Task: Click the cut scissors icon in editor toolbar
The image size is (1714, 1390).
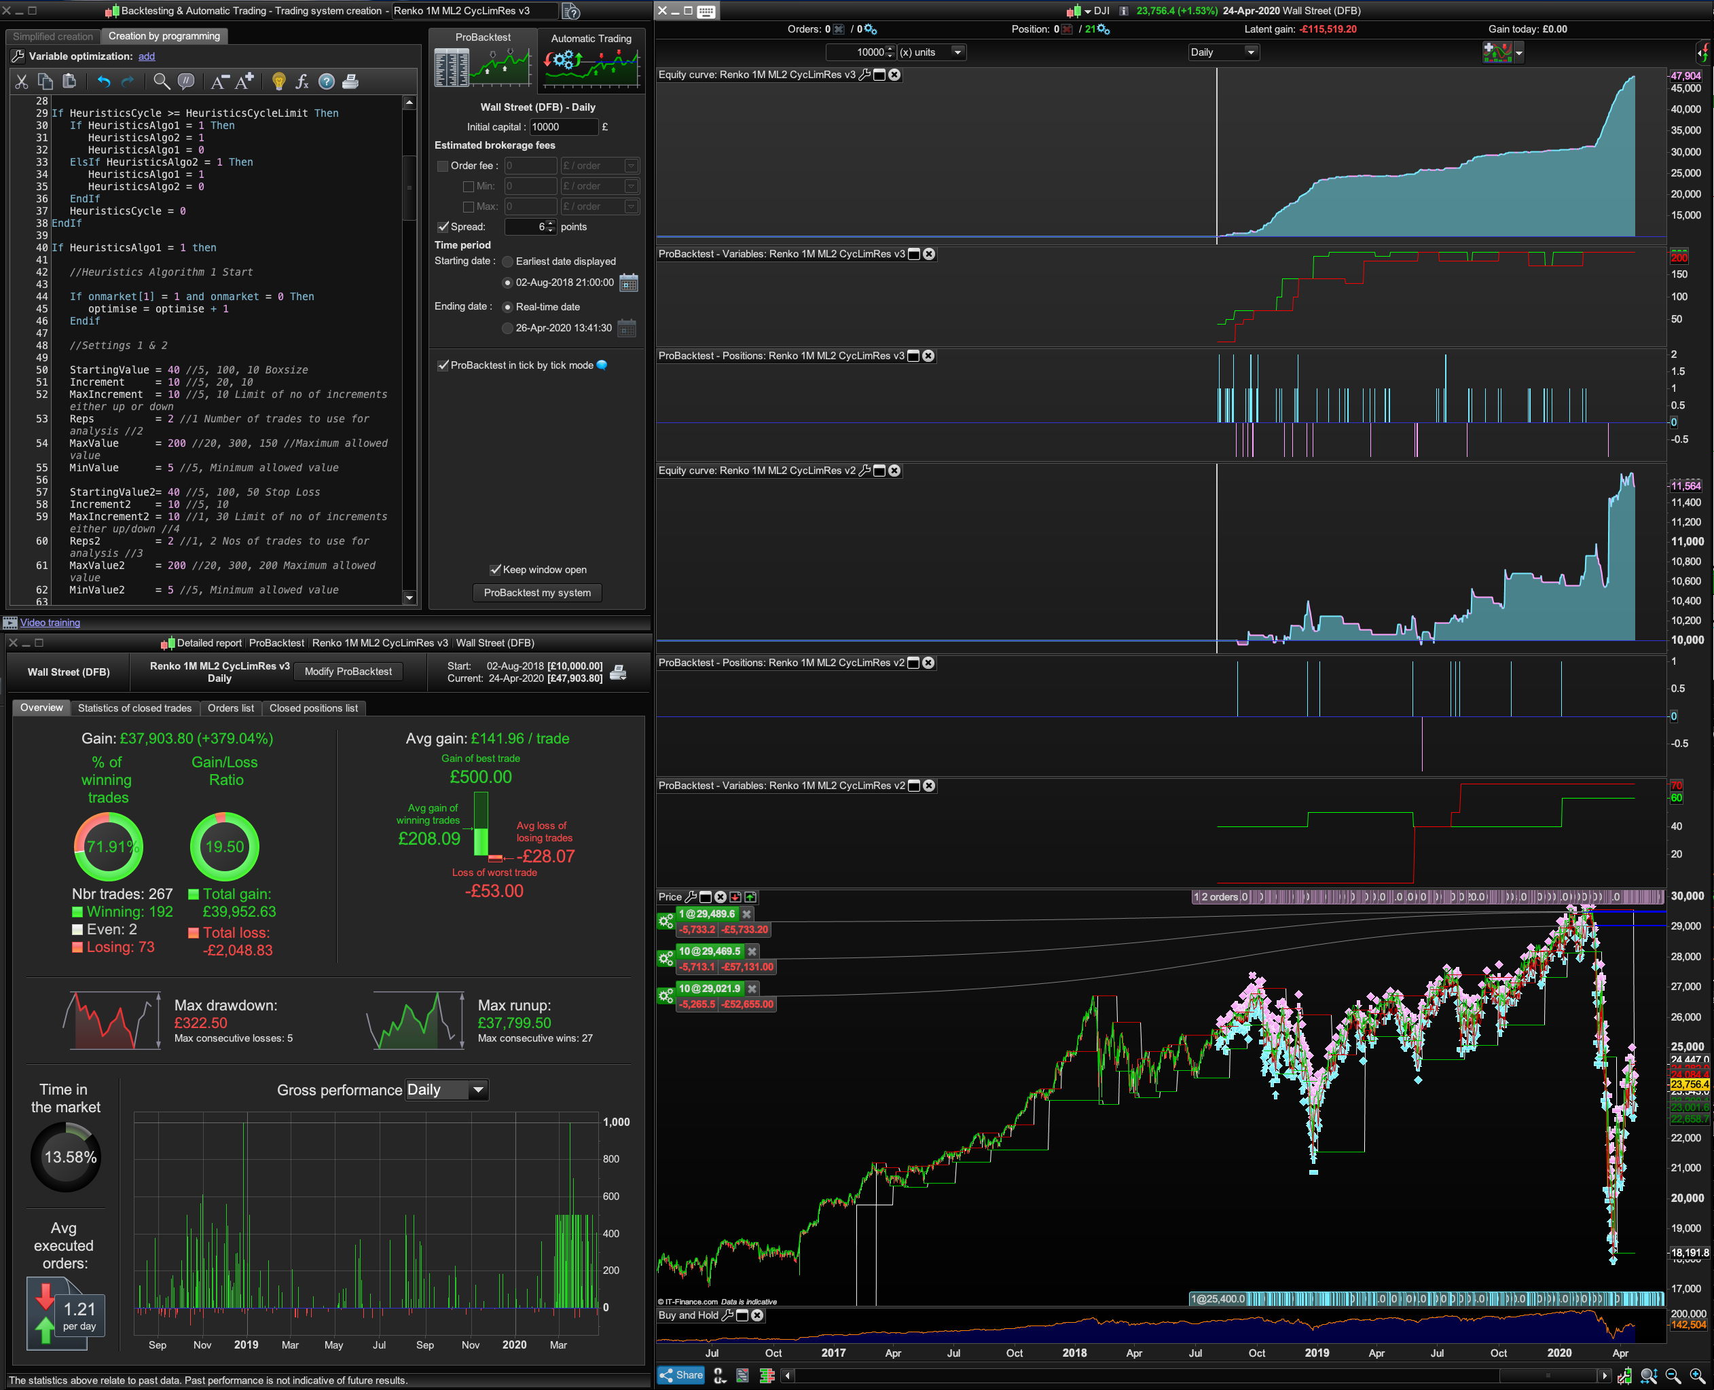Action: [x=22, y=81]
